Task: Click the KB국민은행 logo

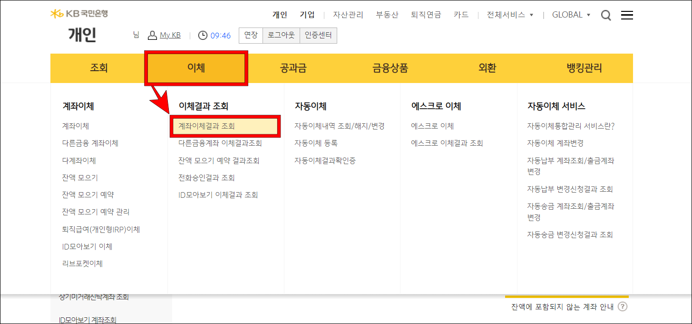Action: coord(79,14)
